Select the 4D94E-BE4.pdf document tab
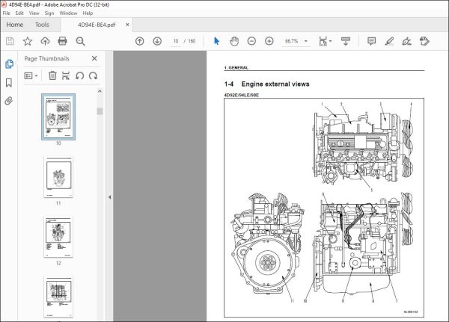This screenshot has width=449, height=322. pyautogui.click(x=97, y=25)
